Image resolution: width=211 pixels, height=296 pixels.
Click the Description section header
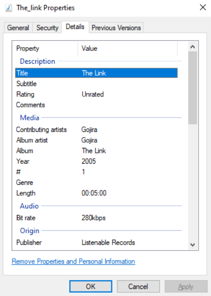(37, 61)
